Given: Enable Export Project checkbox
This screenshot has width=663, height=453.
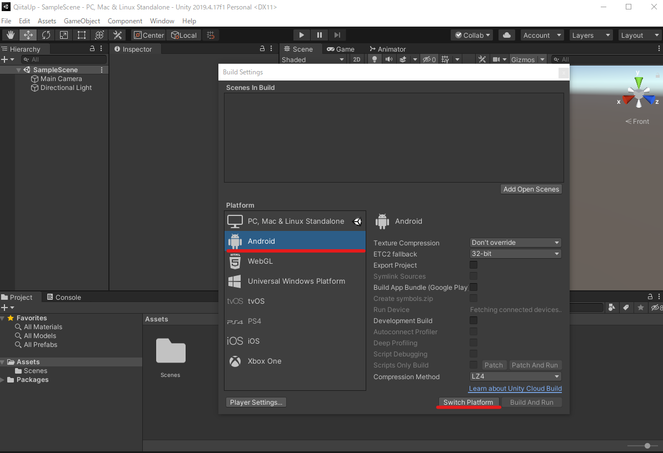Looking at the screenshot, I should (x=473, y=265).
